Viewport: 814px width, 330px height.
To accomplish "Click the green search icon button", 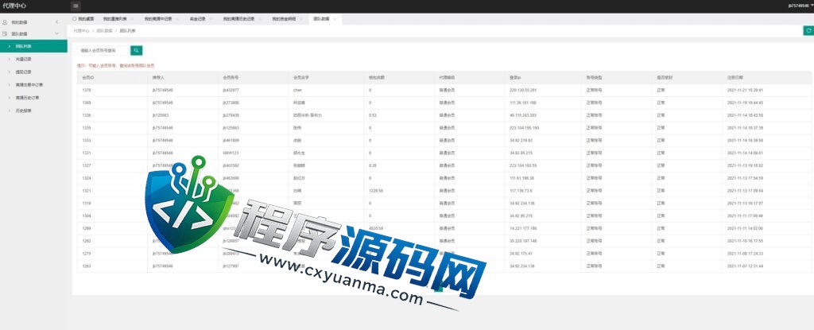I will coord(136,50).
